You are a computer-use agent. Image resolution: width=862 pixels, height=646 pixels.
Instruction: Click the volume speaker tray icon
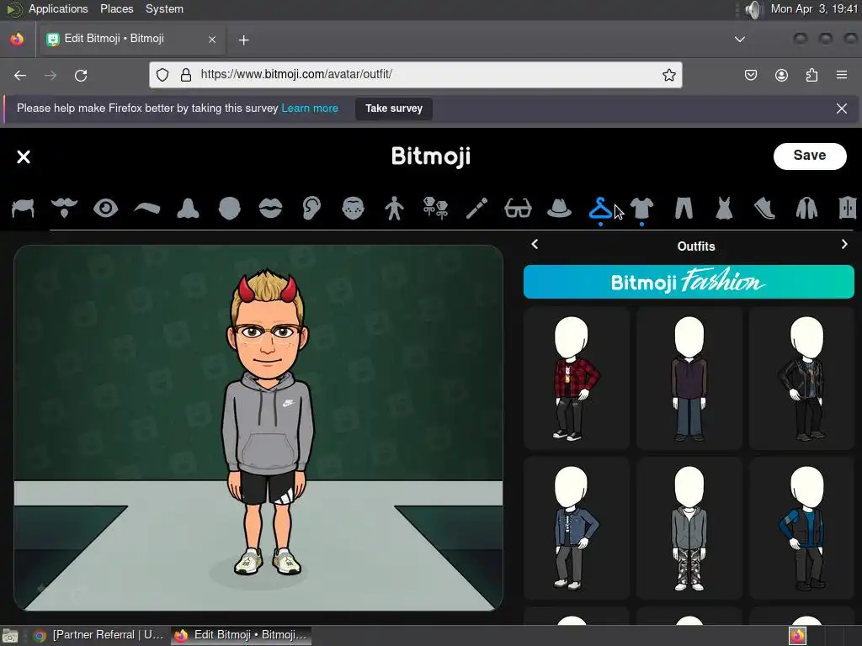(754, 9)
